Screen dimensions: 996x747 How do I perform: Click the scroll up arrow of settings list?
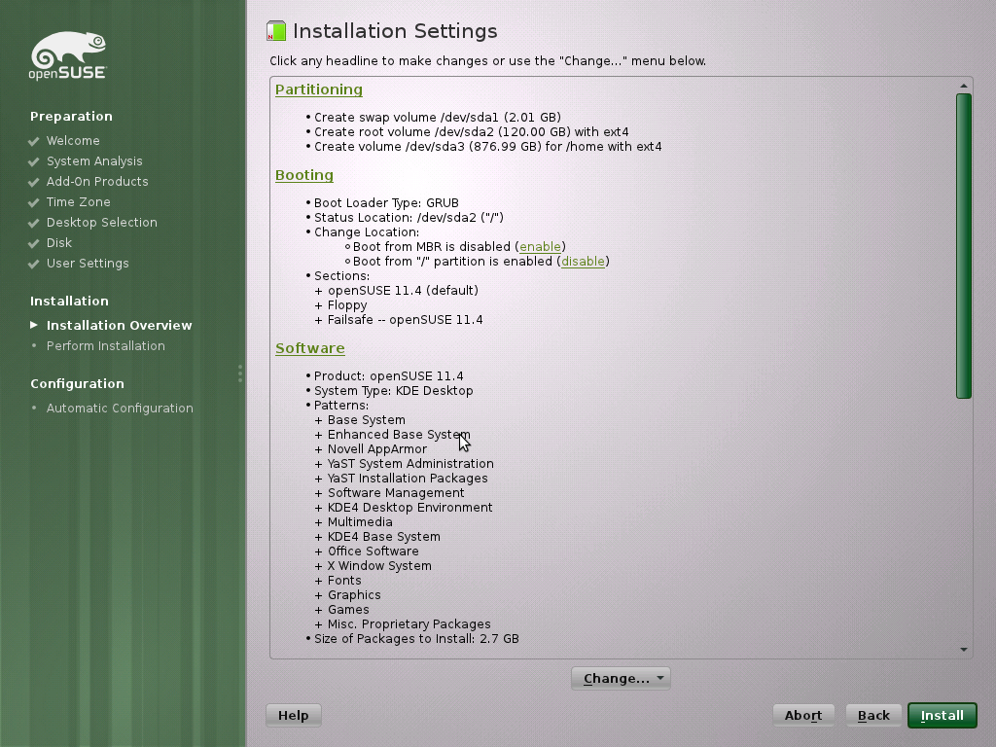tap(964, 86)
